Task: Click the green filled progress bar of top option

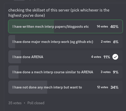Action: 31,26
